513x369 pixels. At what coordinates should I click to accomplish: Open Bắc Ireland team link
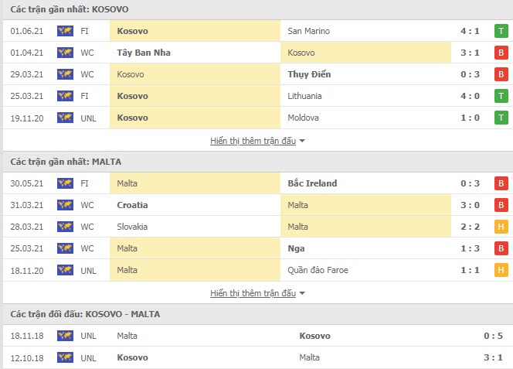[312, 183]
